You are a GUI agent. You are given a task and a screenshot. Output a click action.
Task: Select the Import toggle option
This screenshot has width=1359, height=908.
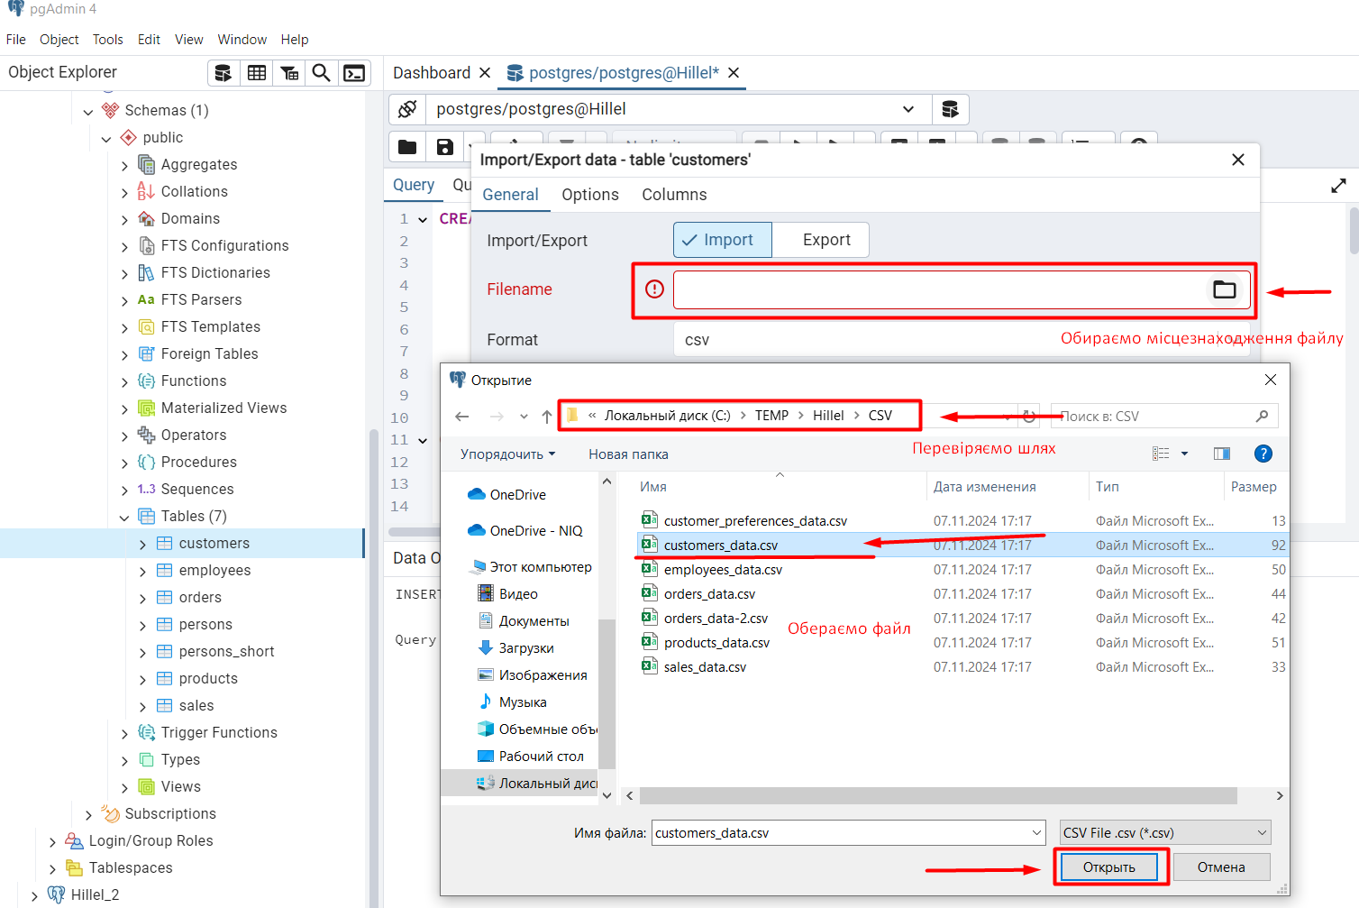tap(722, 240)
